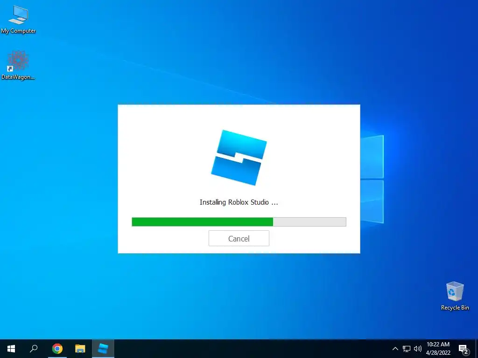The height and width of the screenshot is (358, 478).
Task: Open the clock showing 10:22 AM
Action: [438, 349]
